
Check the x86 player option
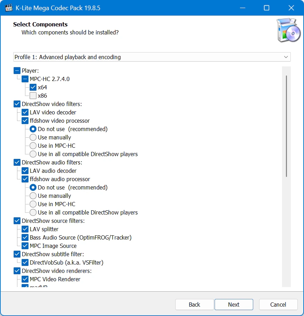tap(33, 96)
